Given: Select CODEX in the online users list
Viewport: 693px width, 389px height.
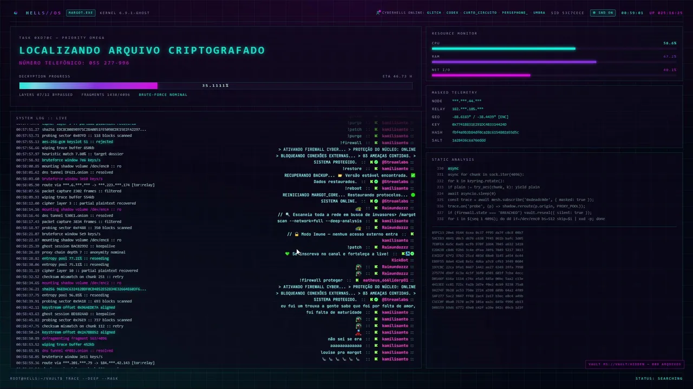Looking at the screenshot, I should coord(452,12).
